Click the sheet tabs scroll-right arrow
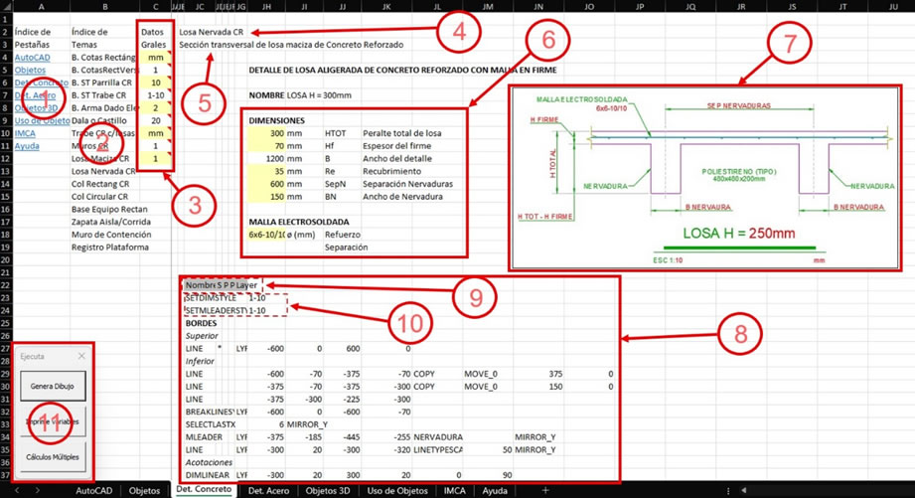 (38, 490)
